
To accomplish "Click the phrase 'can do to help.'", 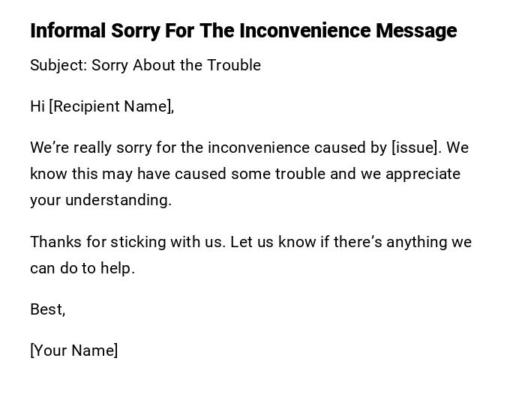I will pos(82,268).
